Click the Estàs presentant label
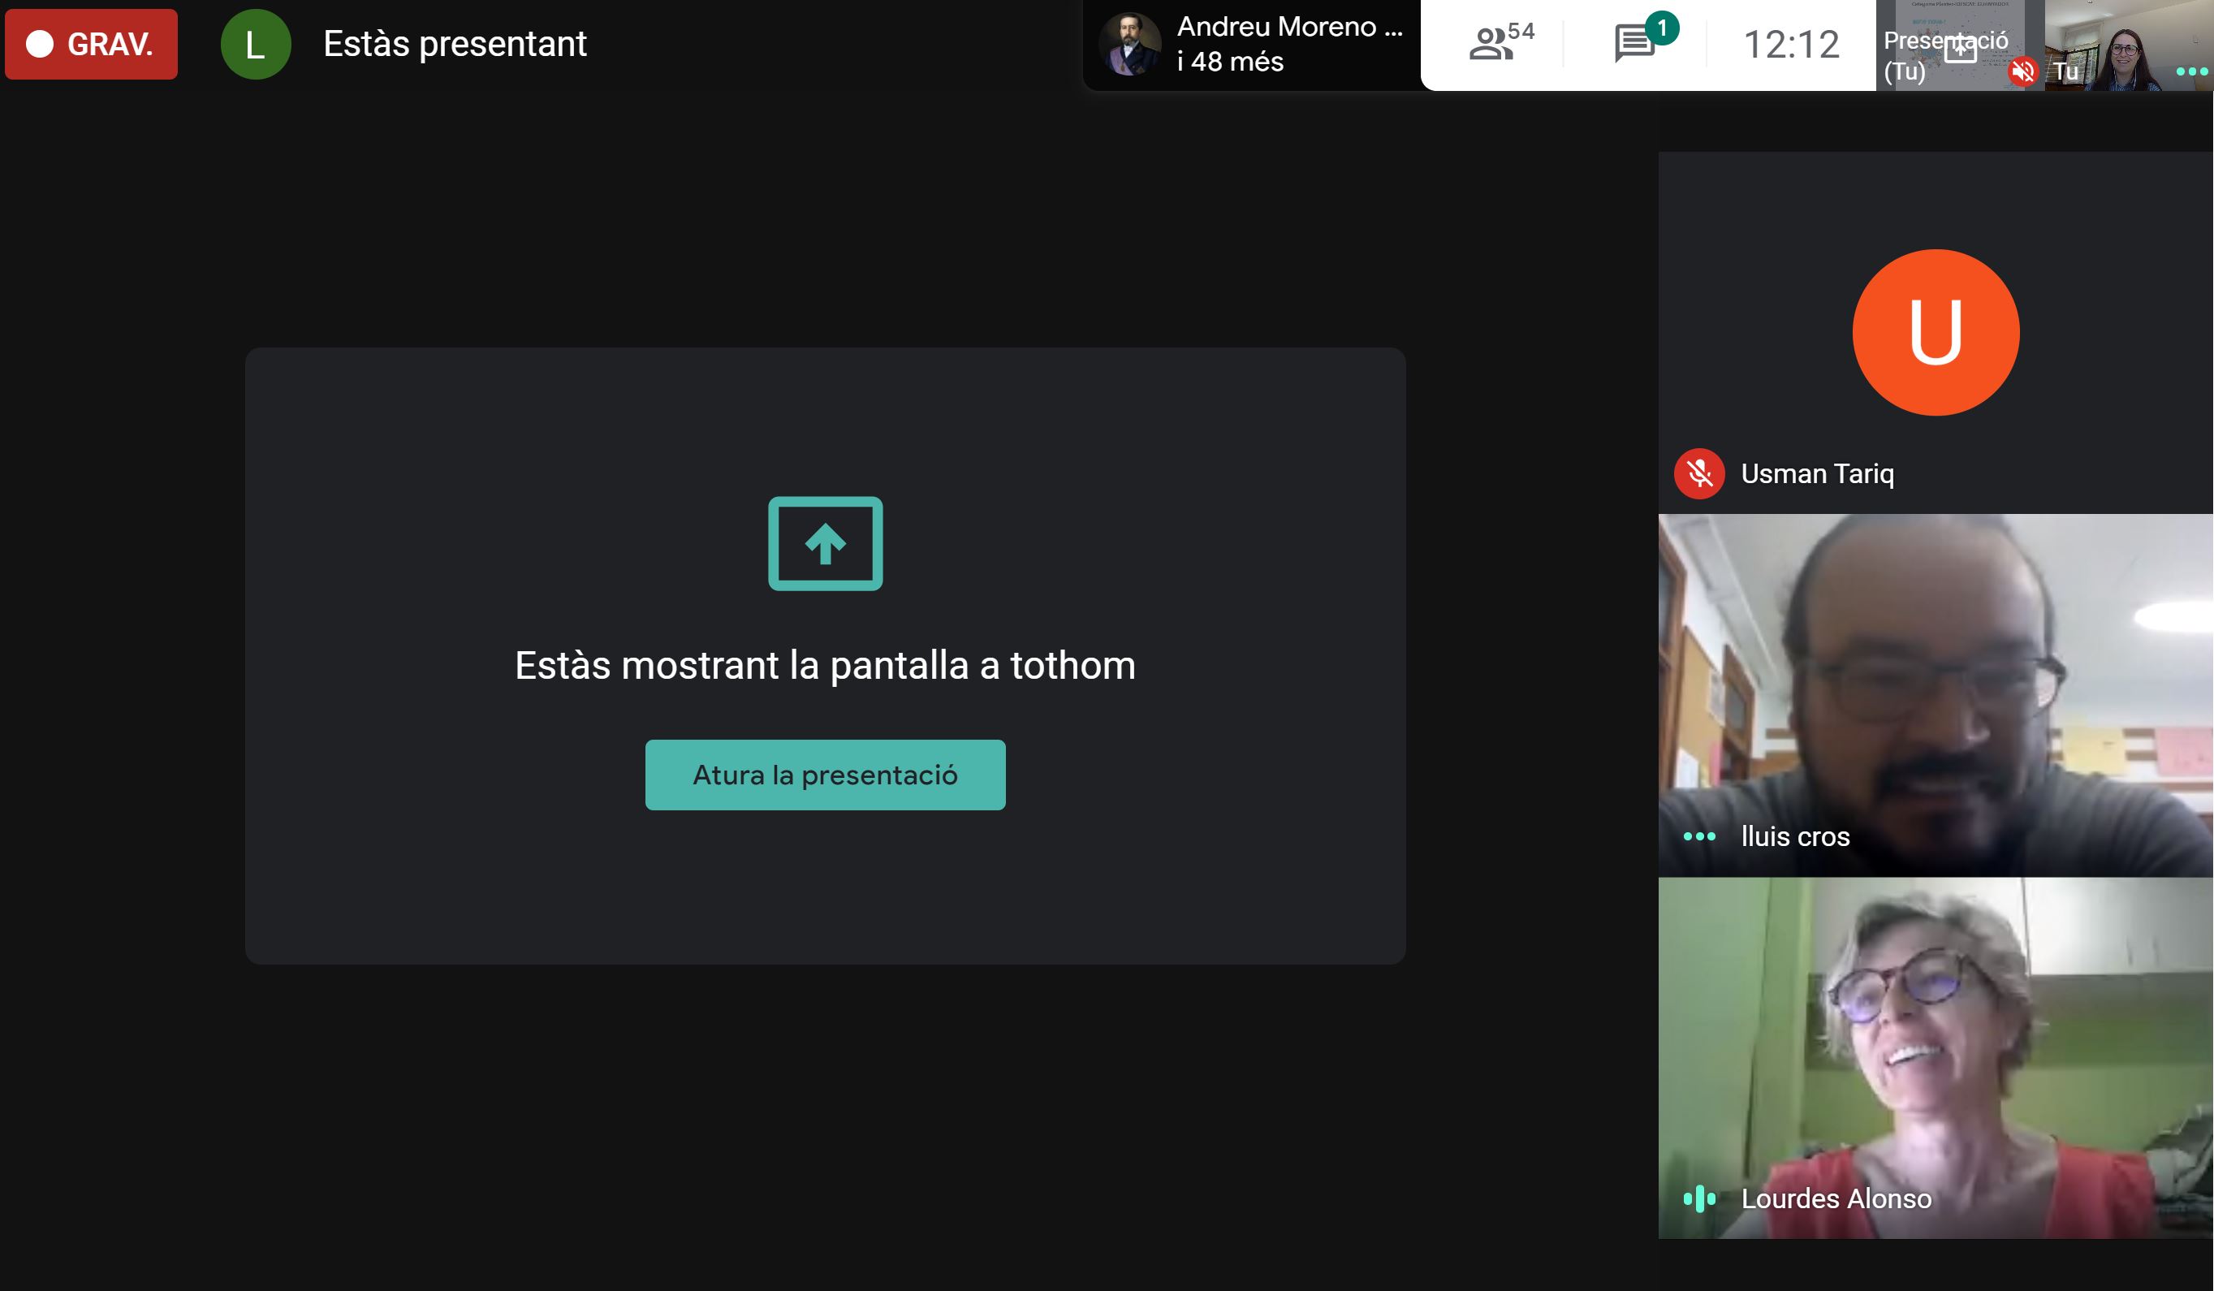The width and height of the screenshot is (2214, 1291). coord(455,44)
